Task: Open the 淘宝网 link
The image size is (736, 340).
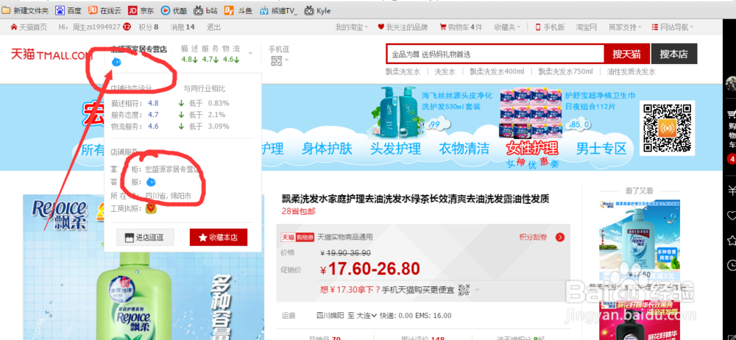Action: pyautogui.click(x=587, y=27)
